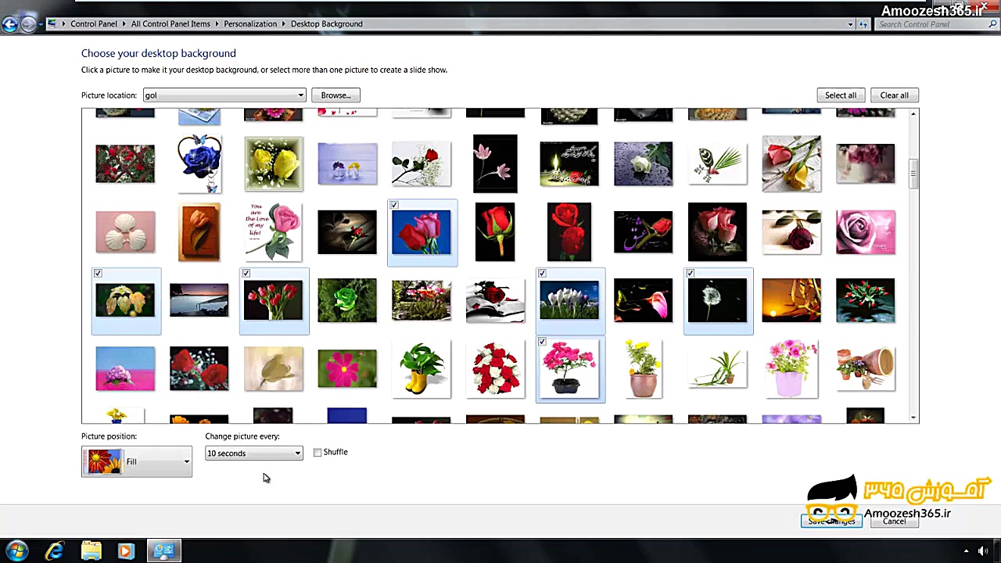Screen dimensions: 1001x563
Task: Select the blue rose heart picture
Action: (199, 163)
